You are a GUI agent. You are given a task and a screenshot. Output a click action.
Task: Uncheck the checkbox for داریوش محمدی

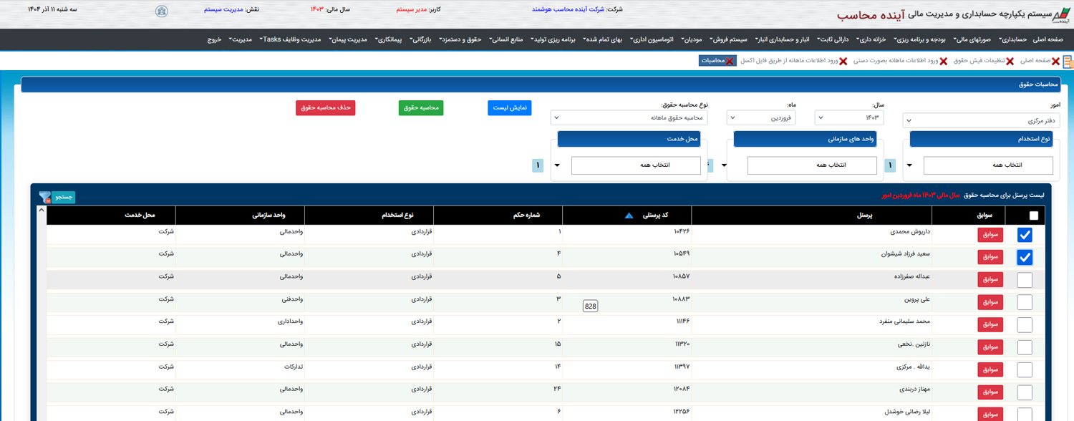(x=1025, y=235)
